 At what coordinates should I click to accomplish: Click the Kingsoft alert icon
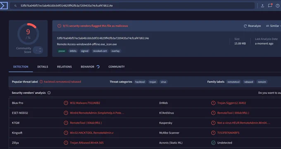pyautogui.click(x=66, y=133)
